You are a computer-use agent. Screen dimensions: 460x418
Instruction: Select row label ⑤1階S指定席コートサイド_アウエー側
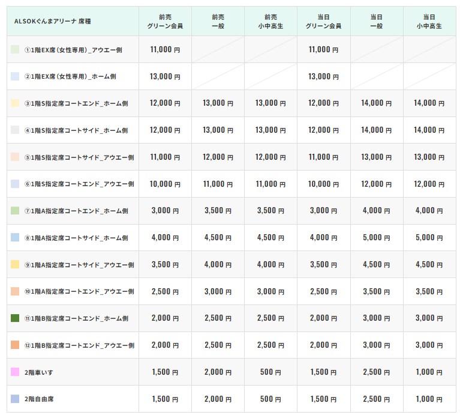point(79,157)
